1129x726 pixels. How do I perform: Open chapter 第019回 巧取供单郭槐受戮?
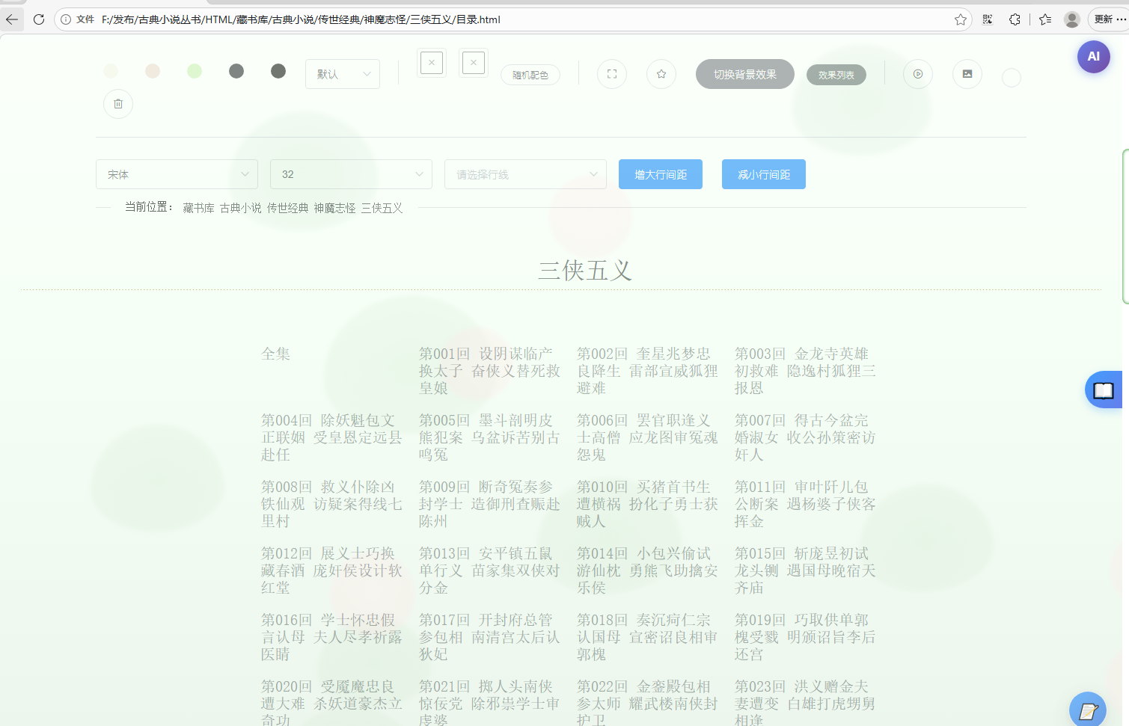pos(805,637)
